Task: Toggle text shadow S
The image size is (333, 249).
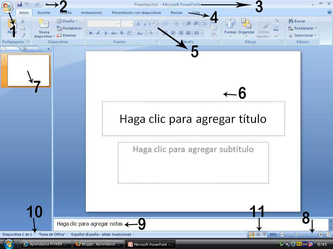Action: point(122,33)
